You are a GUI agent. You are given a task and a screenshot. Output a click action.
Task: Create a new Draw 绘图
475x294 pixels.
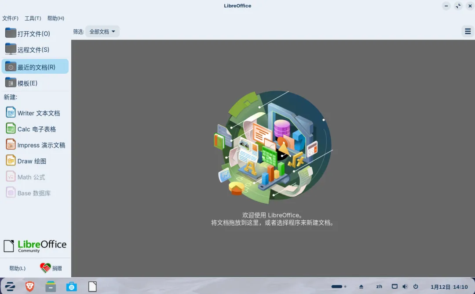35,161
